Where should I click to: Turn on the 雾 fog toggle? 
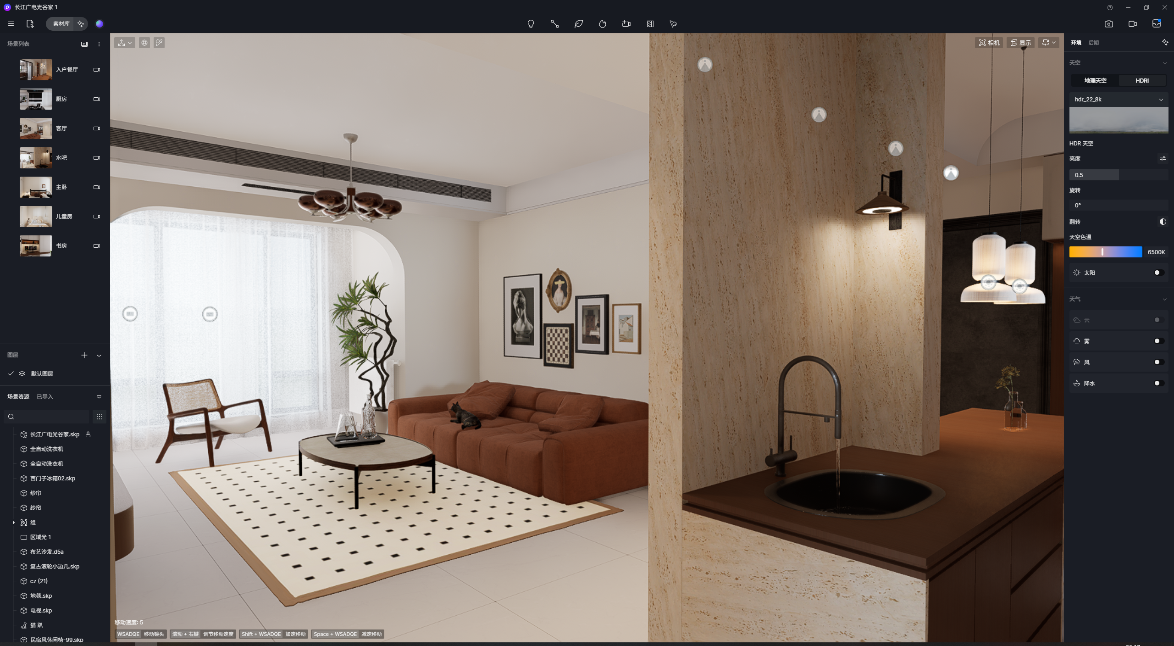coord(1158,341)
